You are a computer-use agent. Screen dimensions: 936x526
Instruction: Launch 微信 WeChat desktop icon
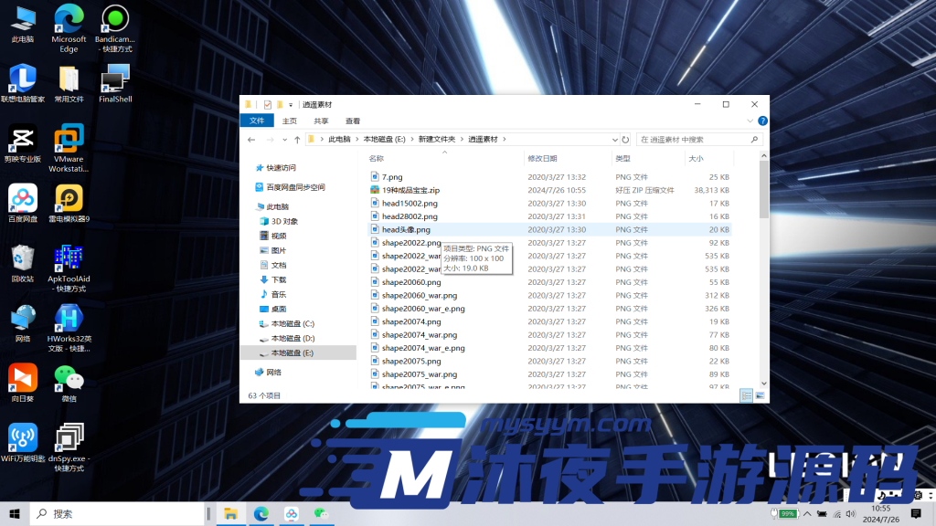tap(69, 379)
